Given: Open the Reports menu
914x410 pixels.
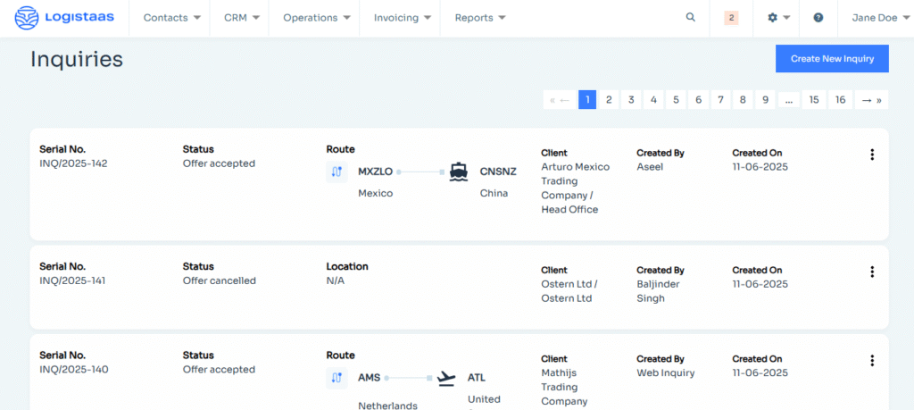Looking at the screenshot, I should (479, 18).
